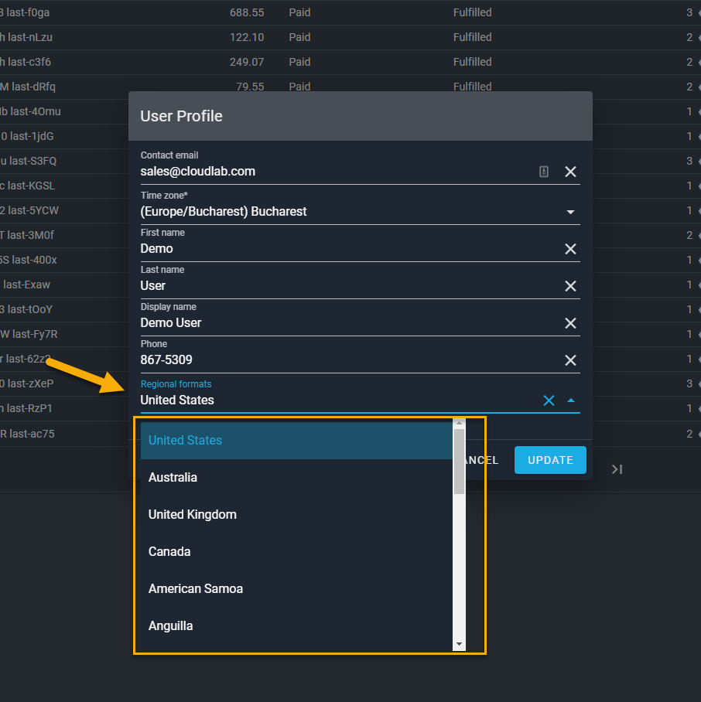Collapse the Regional formats dropdown
Screen dimensions: 701x702
coord(571,400)
